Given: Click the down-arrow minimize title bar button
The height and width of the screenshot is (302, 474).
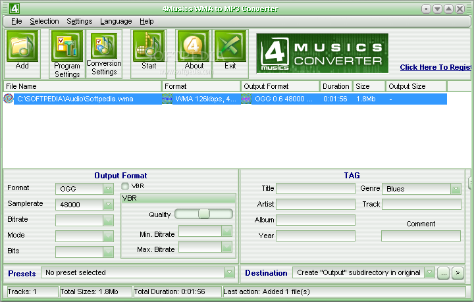Looking at the screenshot, I should click(x=437, y=9).
